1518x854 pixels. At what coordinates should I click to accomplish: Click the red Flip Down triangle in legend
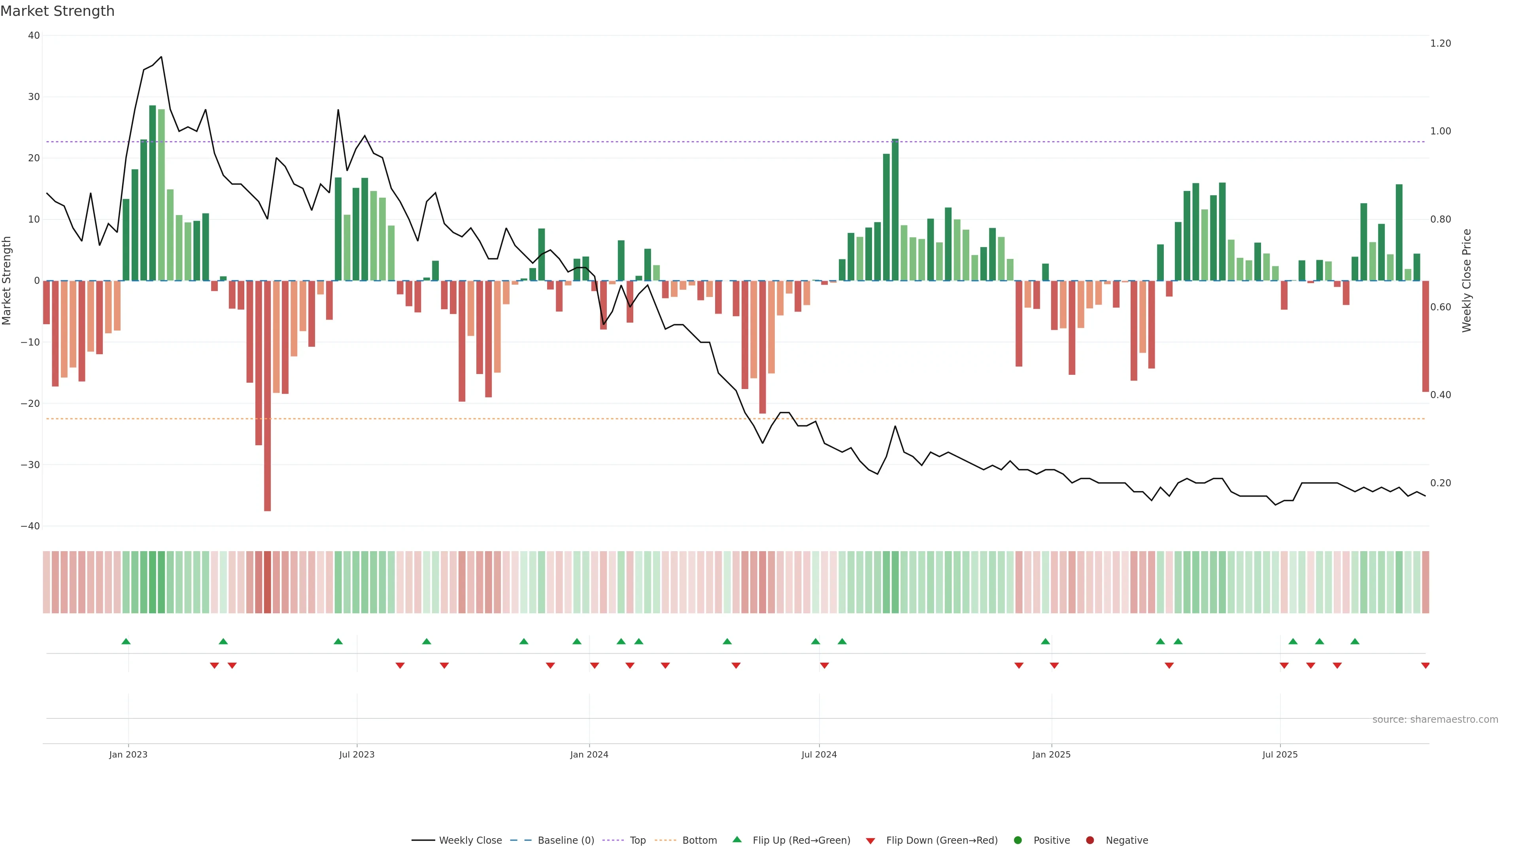(870, 841)
